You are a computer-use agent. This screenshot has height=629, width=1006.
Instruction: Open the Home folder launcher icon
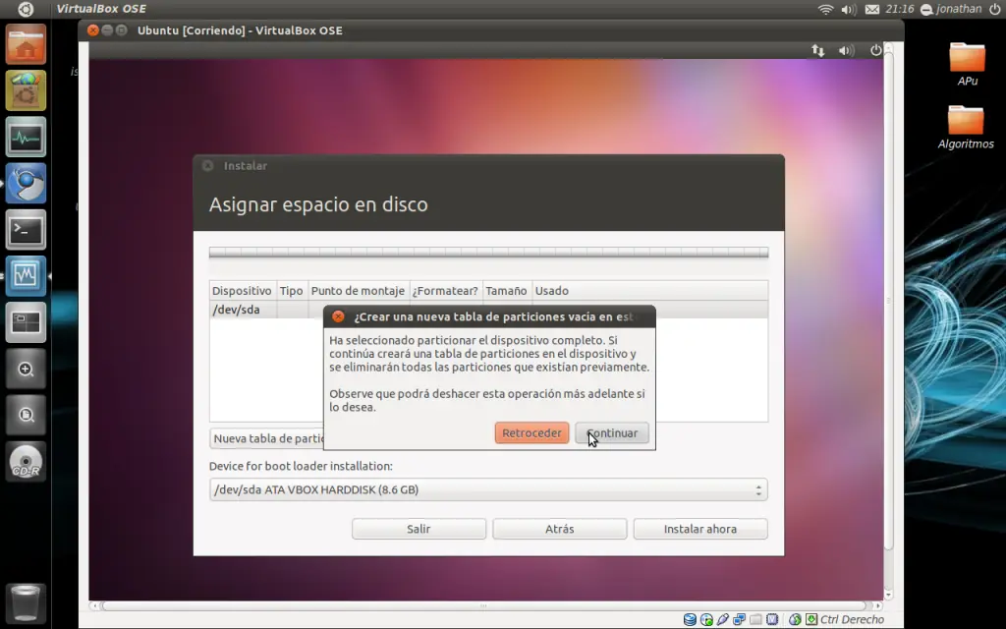point(26,44)
